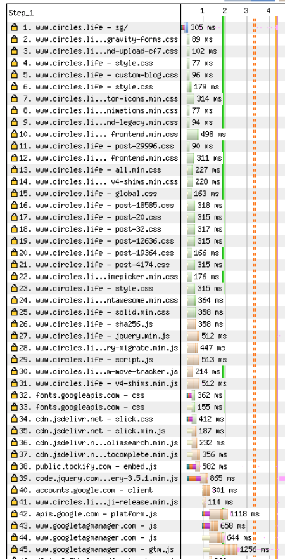Click the 447 ms ry-migrate waterfall bar
This screenshot has width=285, height=559.
click(x=193, y=348)
